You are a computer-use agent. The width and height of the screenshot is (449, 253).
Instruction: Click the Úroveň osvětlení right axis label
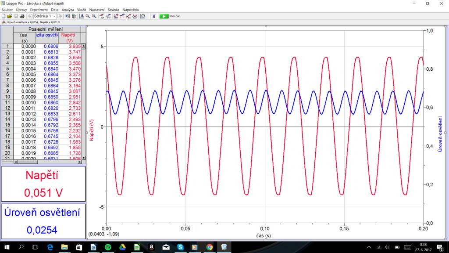coord(440,134)
